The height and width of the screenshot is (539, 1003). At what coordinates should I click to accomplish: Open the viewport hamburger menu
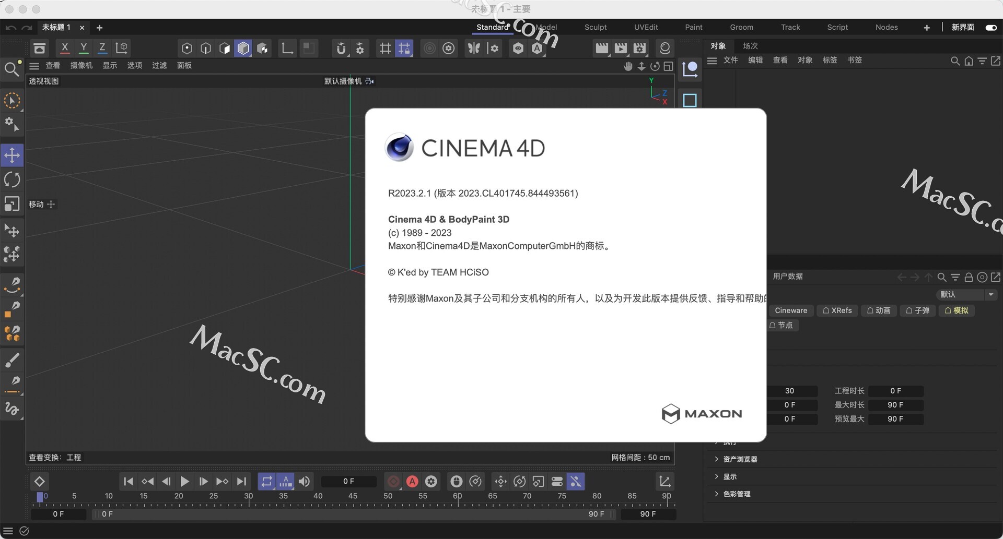34,66
